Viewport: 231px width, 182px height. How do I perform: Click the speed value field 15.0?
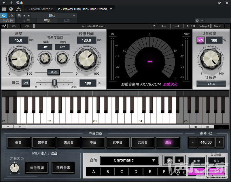coord(18,40)
